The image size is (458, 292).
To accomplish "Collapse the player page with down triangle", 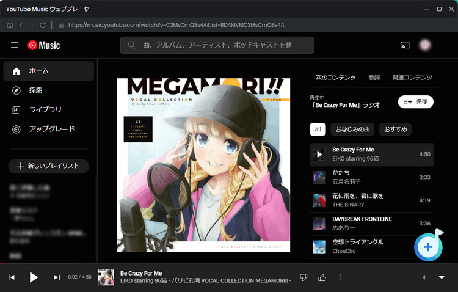I will tap(442, 277).
